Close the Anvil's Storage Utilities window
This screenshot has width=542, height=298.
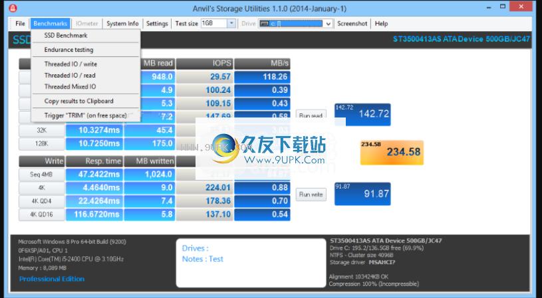pos(521,6)
